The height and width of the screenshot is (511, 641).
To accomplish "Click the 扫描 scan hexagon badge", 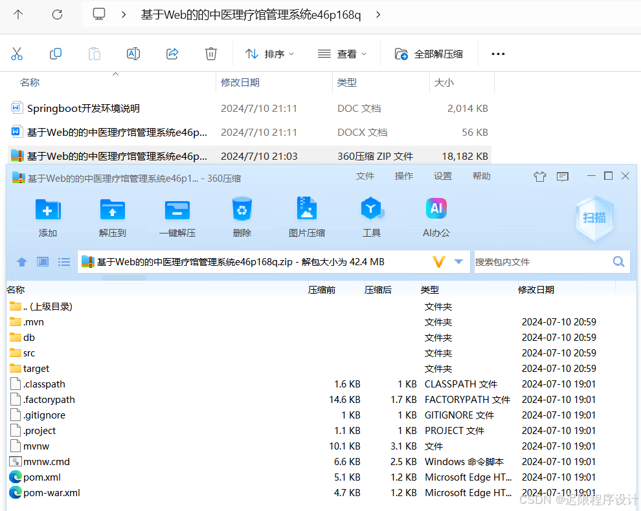I will (594, 218).
